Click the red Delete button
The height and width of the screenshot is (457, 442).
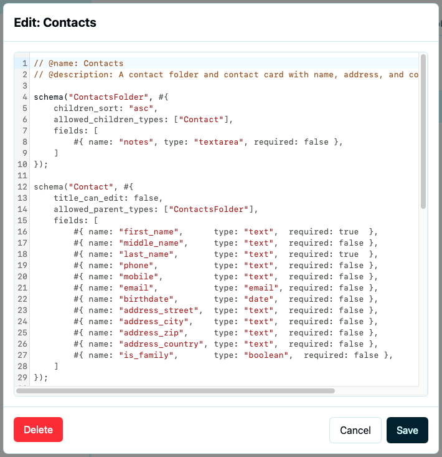click(x=38, y=430)
